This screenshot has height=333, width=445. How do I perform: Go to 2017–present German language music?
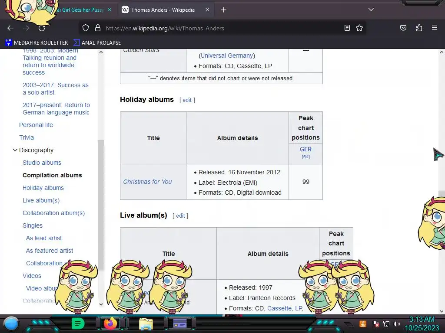point(56,109)
